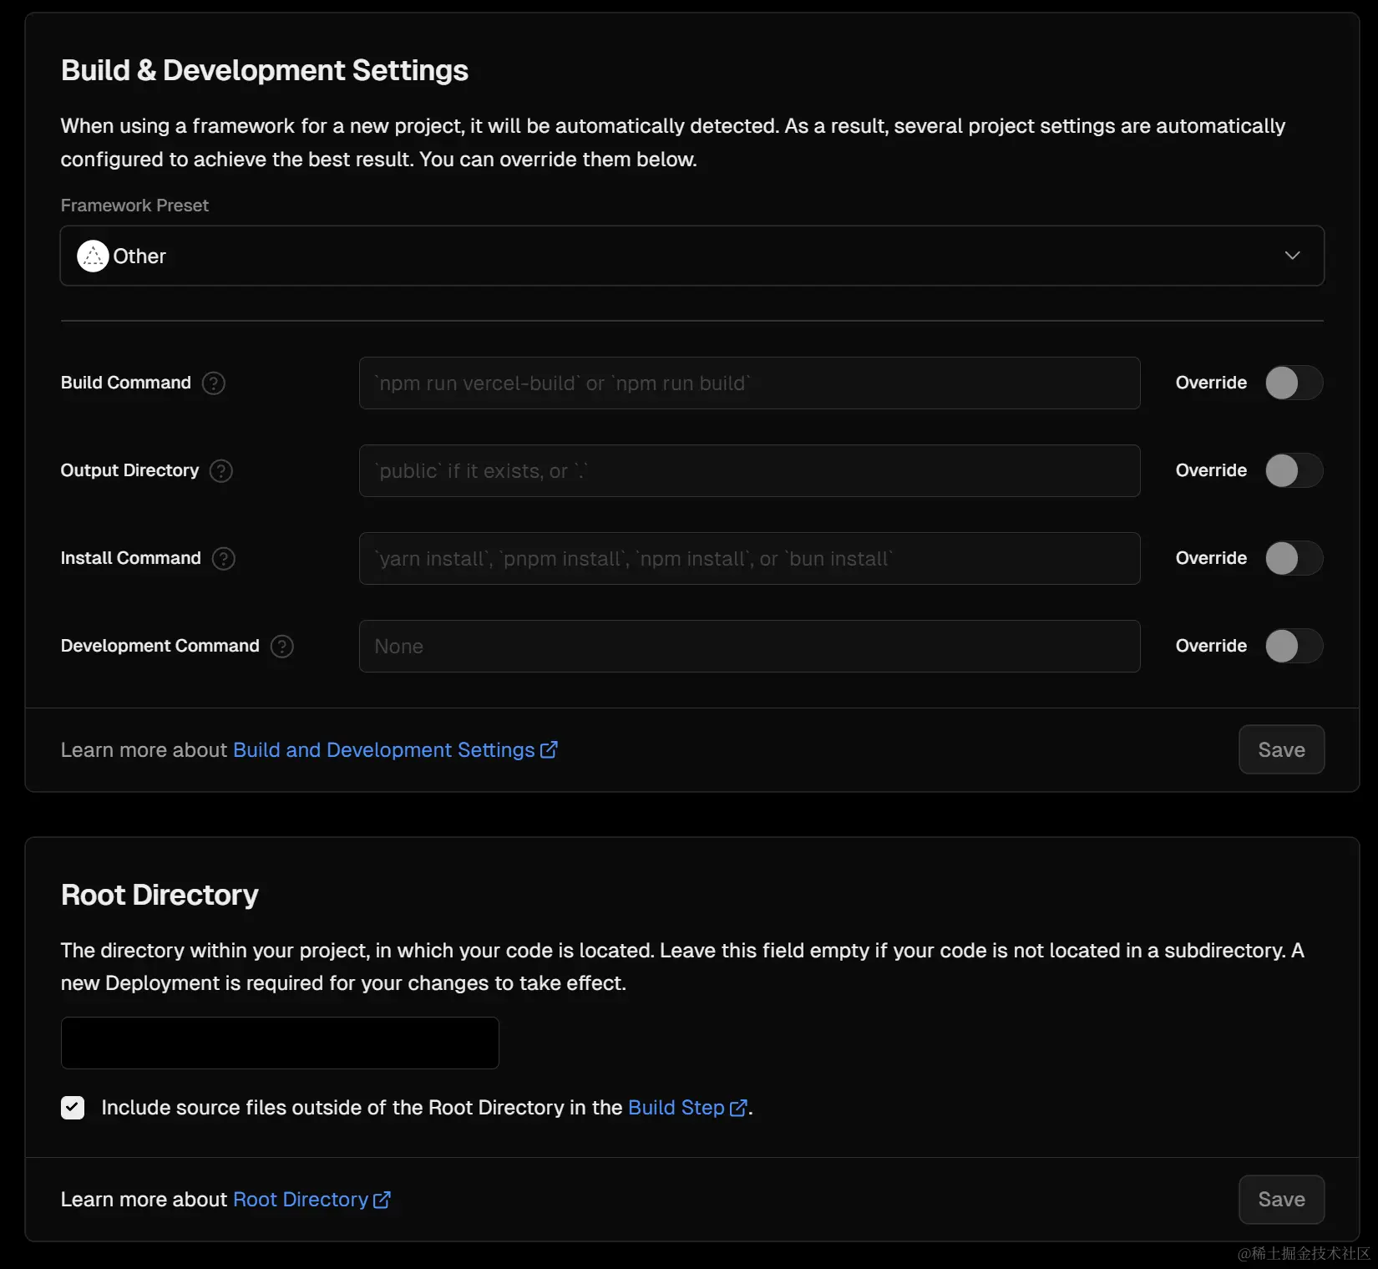The width and height of the screenshot is (1378, 1269).
Task: Click the Root Directory text input field
Action: (280, 1043)
